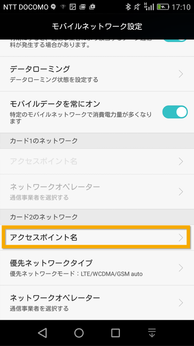Viewport: 194px width, 346px height.
Task: Tap chevron next to Card 2 ネットワークオペレーター
Action: click(x=181, y=303)
